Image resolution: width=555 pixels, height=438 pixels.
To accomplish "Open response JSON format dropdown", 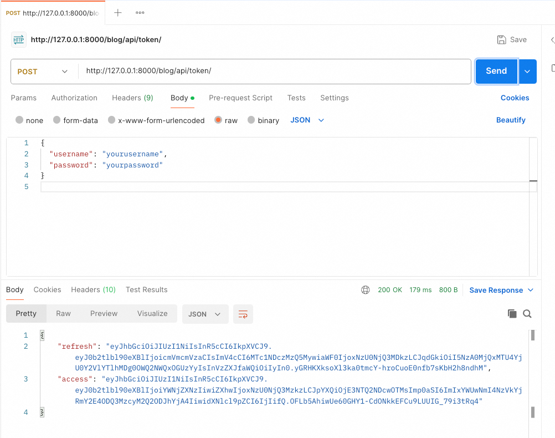I will click(x=205, y=314).
